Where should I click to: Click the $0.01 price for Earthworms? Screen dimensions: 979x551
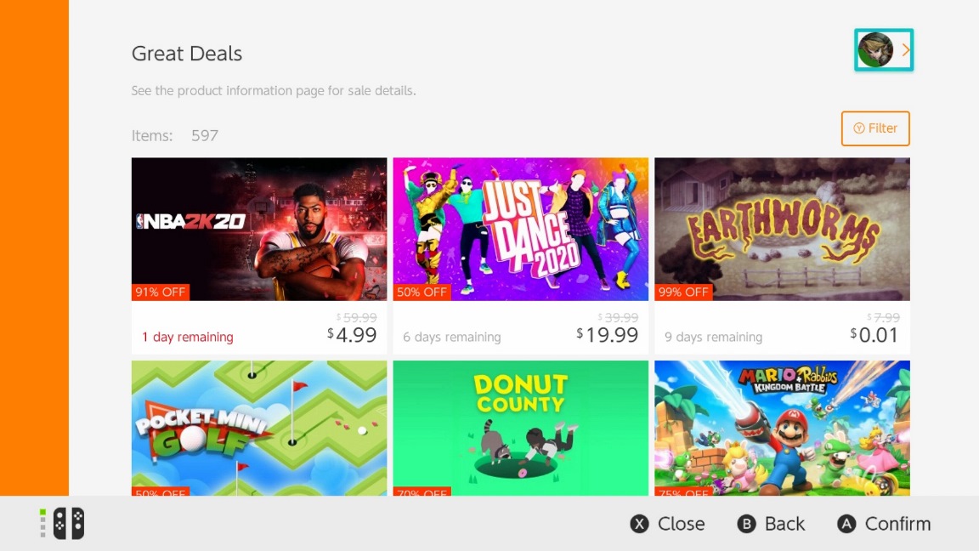pyautogui.click(x=874, y=335)
